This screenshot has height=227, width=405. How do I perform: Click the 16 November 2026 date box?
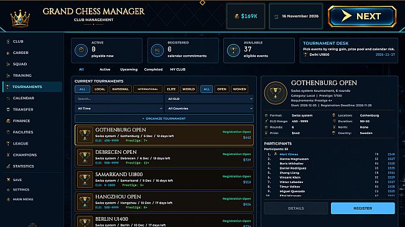(296, 16)
